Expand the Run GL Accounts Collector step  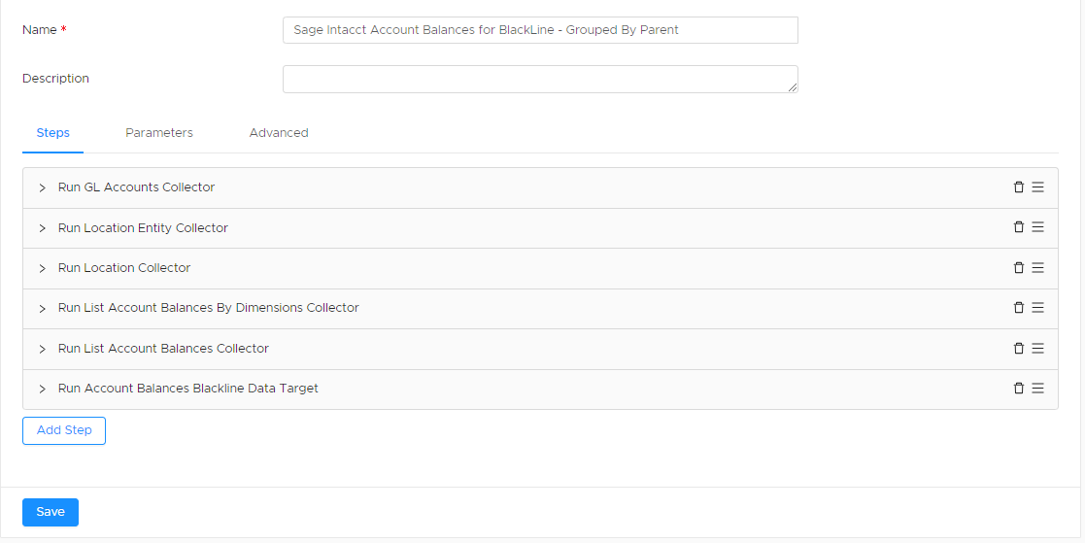coord(42,187)
